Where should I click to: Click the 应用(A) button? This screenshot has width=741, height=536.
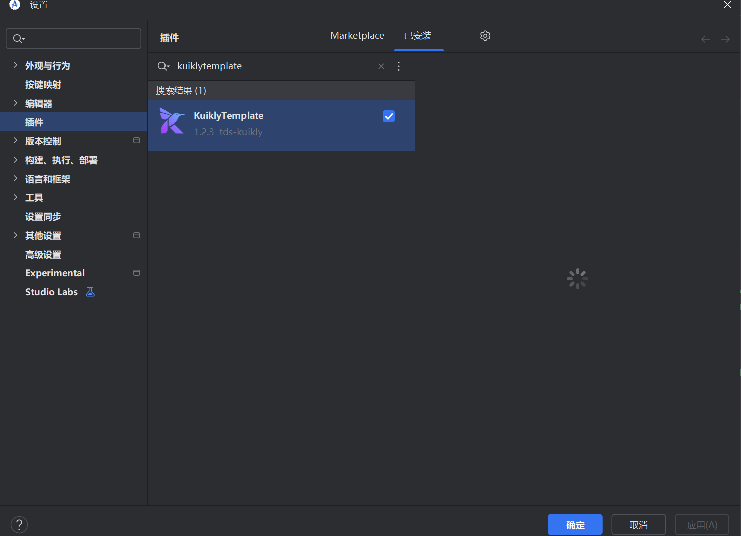(x=702, y=525)
